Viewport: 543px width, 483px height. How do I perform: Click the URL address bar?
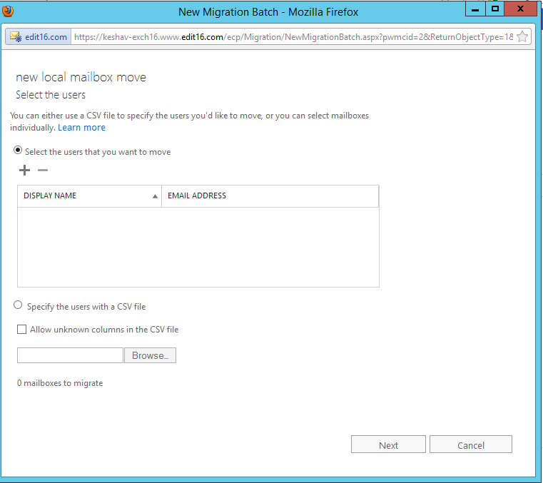coord(293,36)
